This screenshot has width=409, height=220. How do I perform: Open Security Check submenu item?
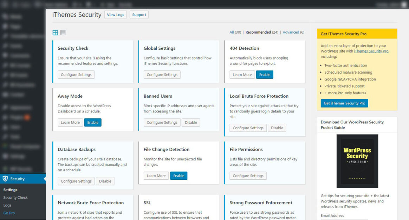point(15,198)
